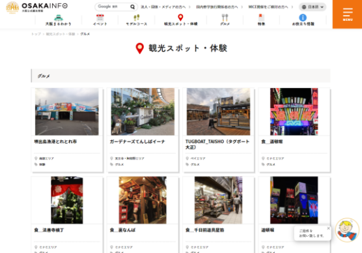Open the 法人・団体・メディアの方へ link

(x=163, y=7)
